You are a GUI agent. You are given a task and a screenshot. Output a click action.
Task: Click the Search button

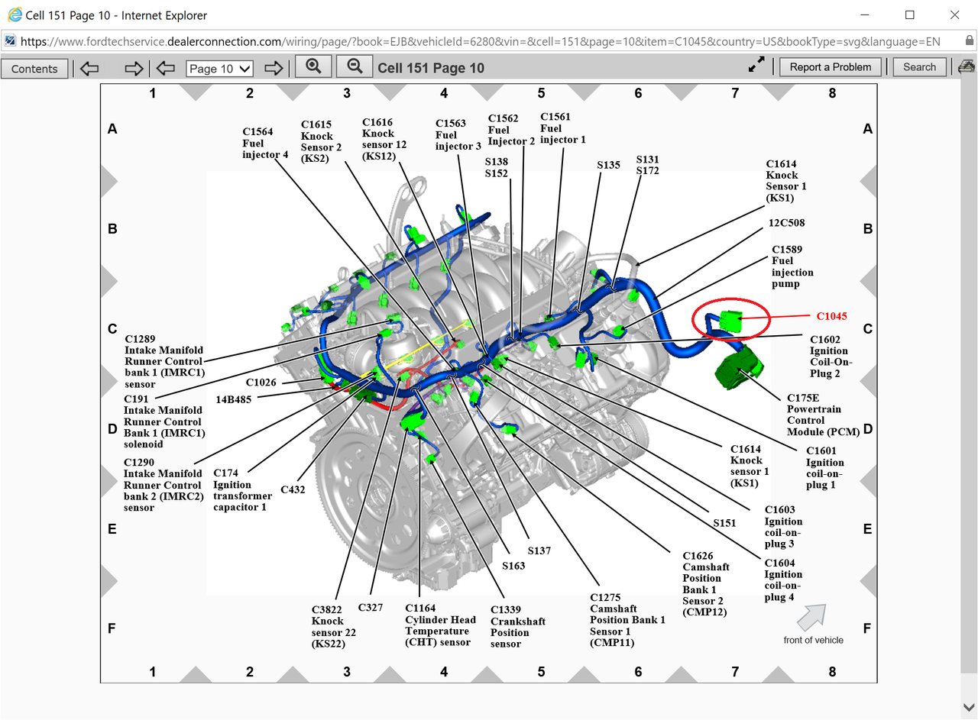919,67
